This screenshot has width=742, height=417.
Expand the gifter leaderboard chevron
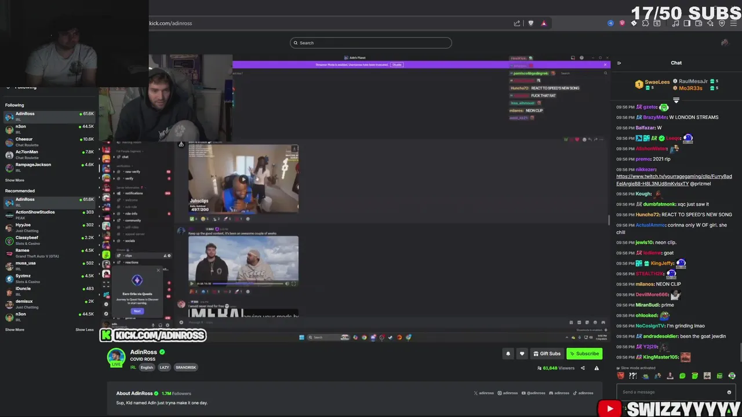[x=676, y=100]
